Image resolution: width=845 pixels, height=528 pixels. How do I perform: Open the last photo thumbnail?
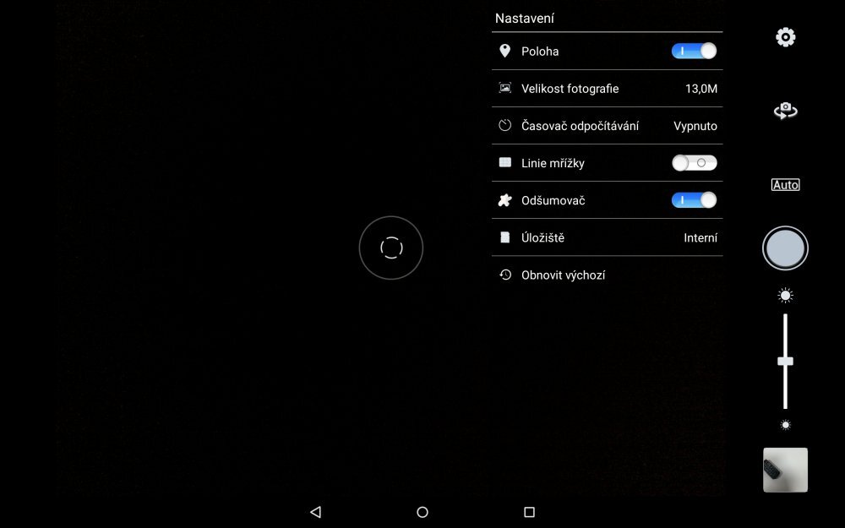785,470
